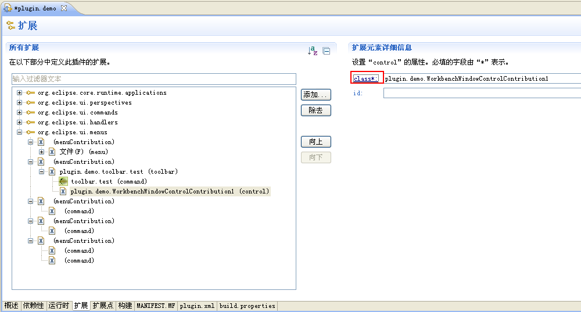
Task: Click the 除去 button
Action: tap(315, 110)
